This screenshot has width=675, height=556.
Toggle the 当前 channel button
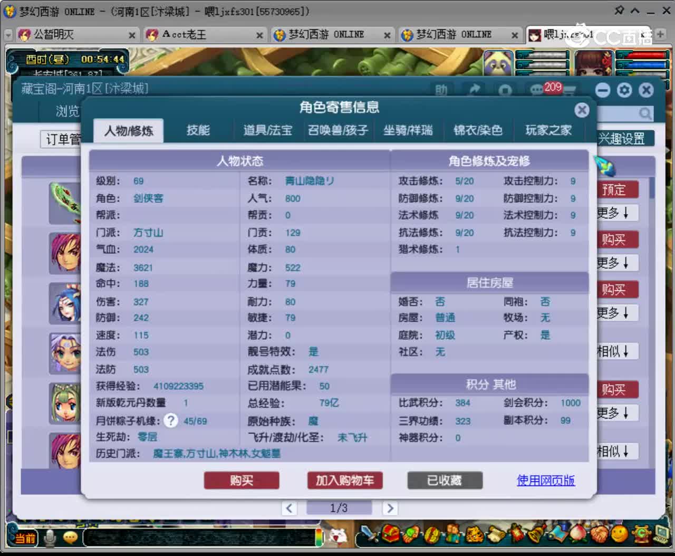coord(25,538)
